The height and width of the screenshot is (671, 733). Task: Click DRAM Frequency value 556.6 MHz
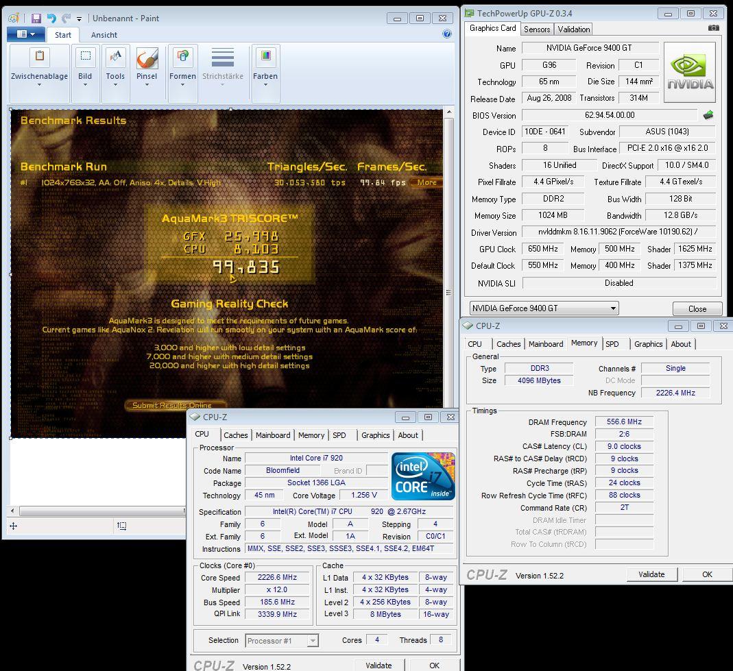coord(624,422)
